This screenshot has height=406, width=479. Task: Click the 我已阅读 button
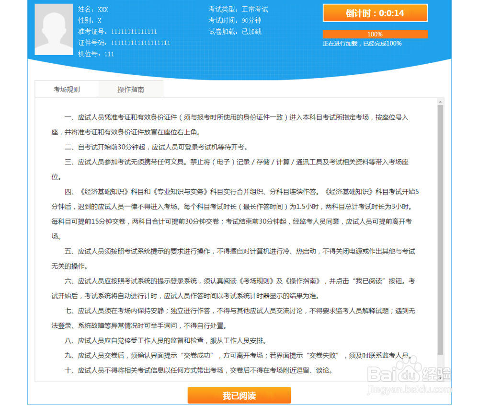[x=239, y=395]
